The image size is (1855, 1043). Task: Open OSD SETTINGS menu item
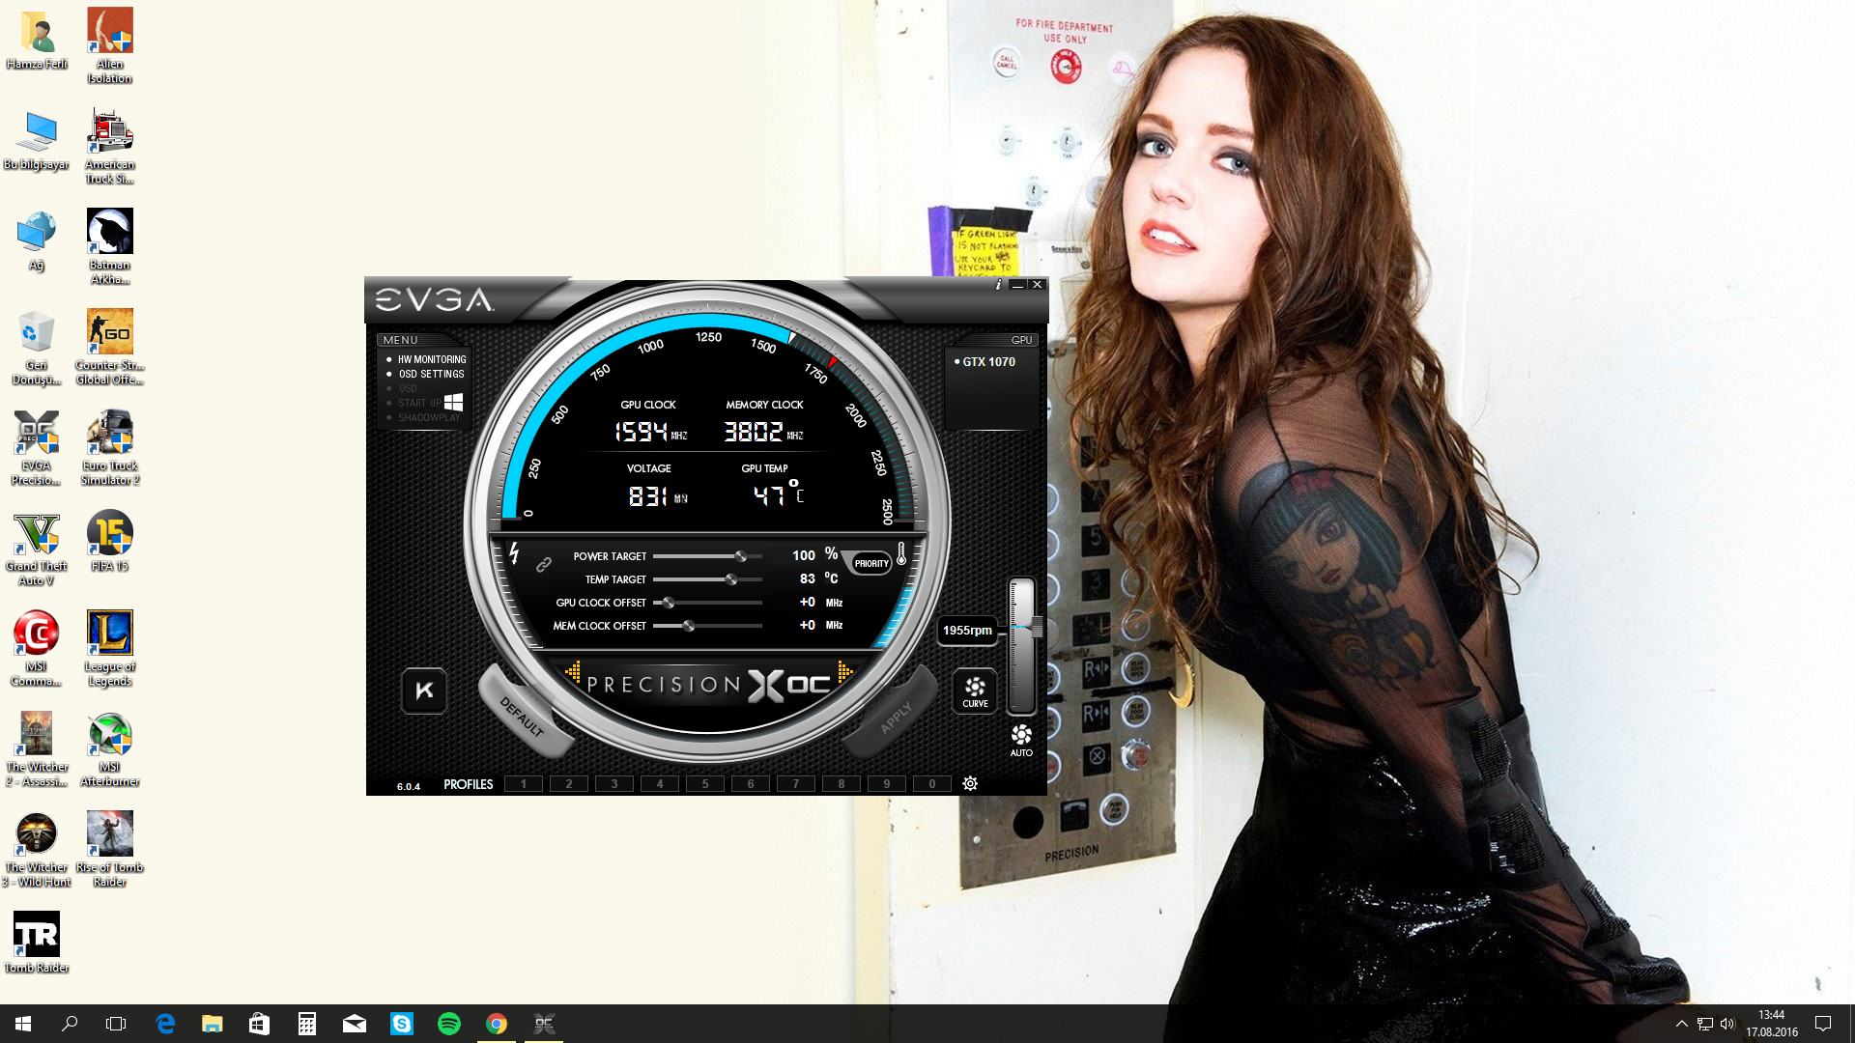coord(431,374)
